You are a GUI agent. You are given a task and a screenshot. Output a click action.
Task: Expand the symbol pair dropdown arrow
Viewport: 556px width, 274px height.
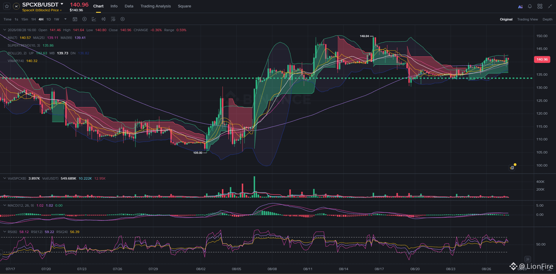62,4
